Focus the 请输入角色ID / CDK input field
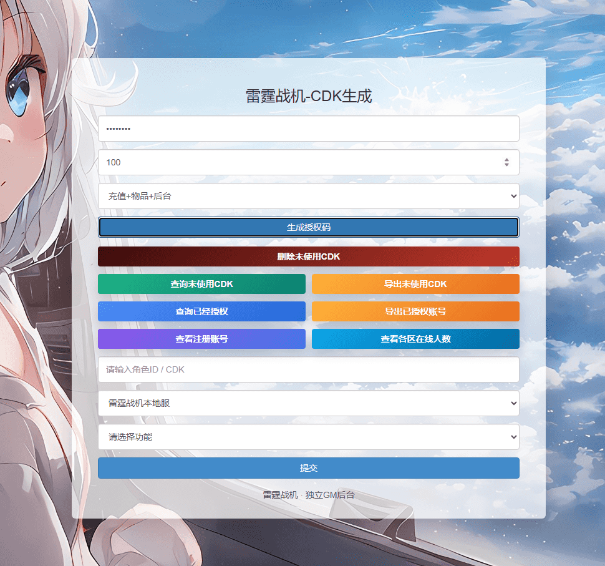 pos(308,369)
